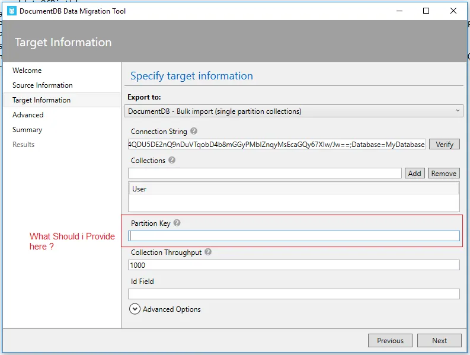The height and width of the screenshot is (355, 470).
Task: Verify the connection string
Action: point(445,144)
